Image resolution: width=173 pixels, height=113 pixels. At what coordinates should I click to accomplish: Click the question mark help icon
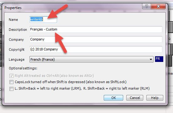click(x=147, y=6)
